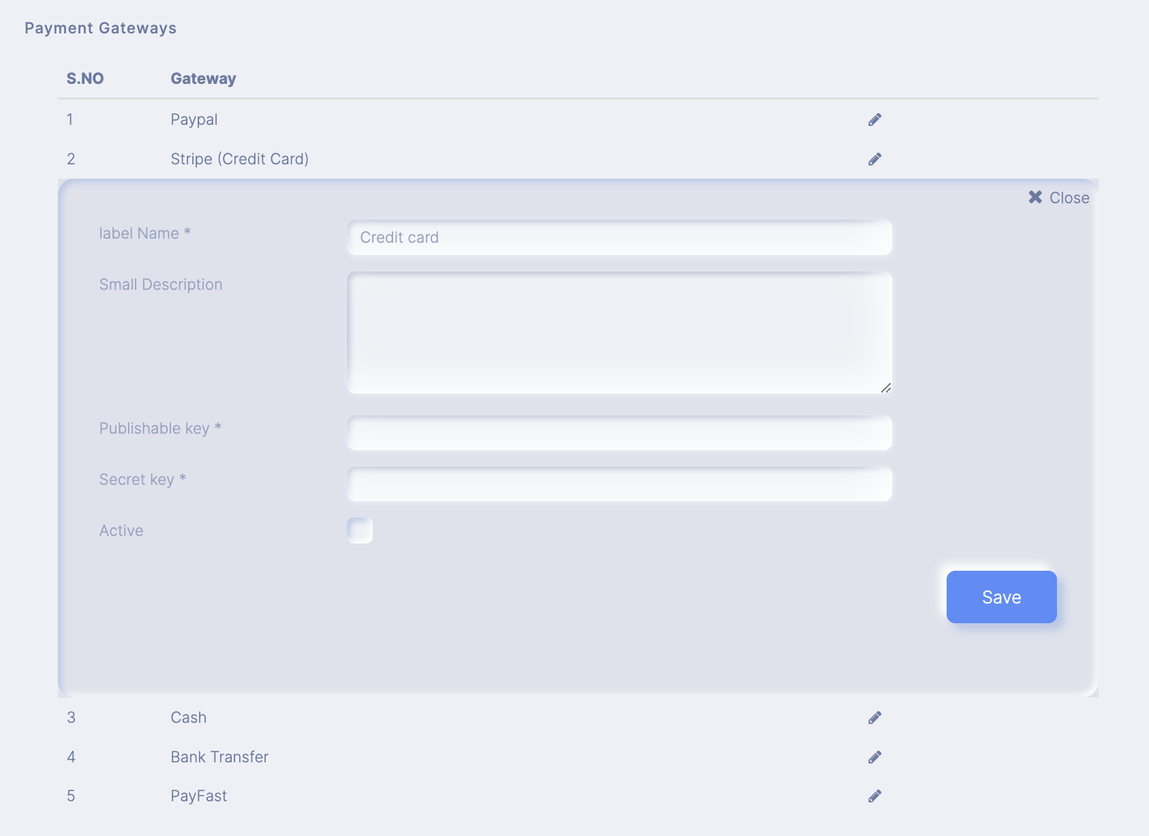Screen dimensions: 1149x836
Task: Grab the textarea resize handle corner
Action: pyautogui.click(x=885, y=387)
